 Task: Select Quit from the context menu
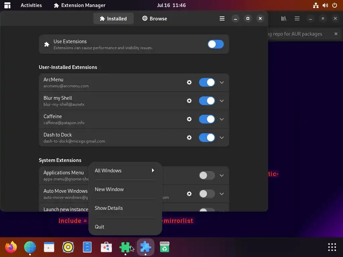pos(125,227)
